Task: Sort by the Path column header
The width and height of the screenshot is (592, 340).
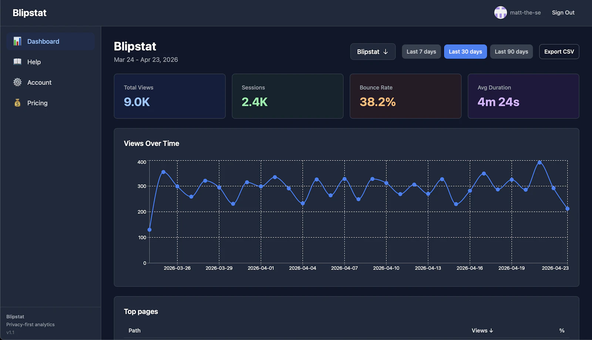Action: (x=134, y=330)
